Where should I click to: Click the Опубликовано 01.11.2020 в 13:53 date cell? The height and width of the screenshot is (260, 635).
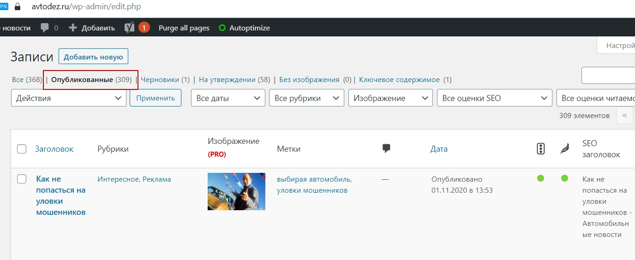(462, 184)
